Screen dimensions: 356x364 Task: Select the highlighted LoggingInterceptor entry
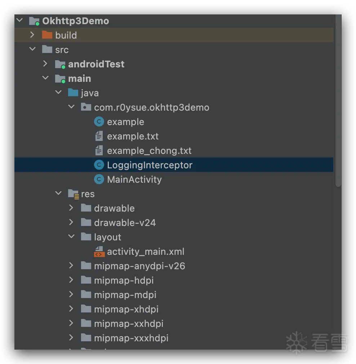pyautogui.click(x=150, y=165)
